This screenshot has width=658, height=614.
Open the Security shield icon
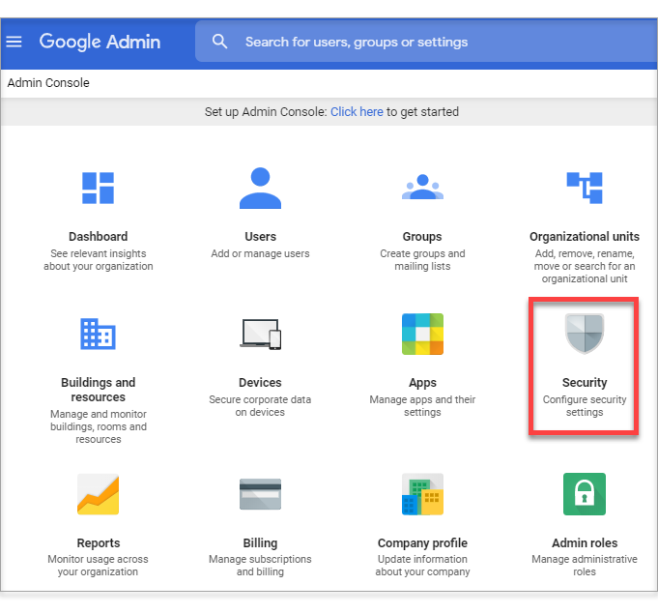585,334
